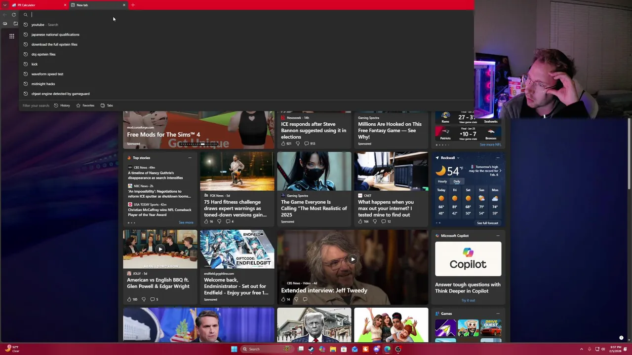Switch to the PR Calculator tab
The height and width of the screenshot is (355, 632).
tap(39, 5)
